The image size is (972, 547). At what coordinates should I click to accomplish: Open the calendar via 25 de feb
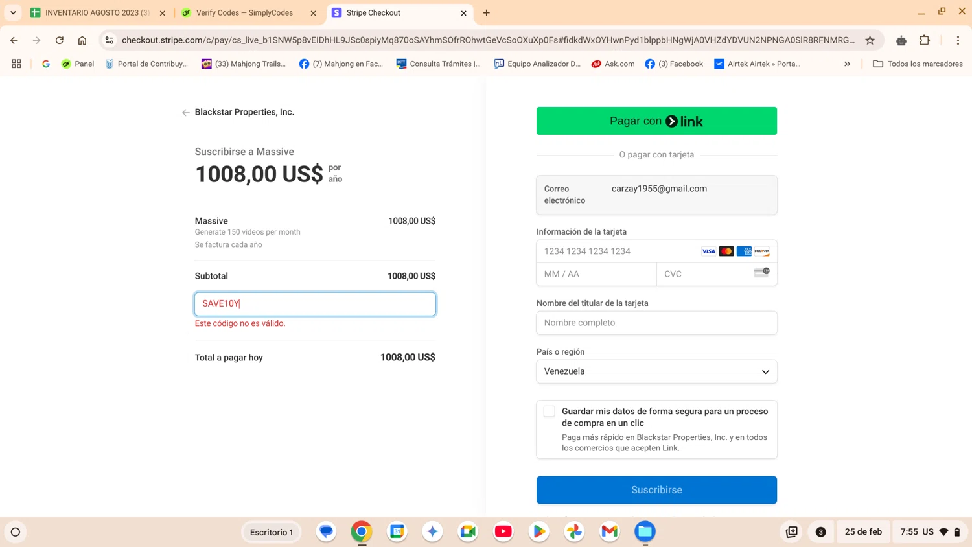863,532
